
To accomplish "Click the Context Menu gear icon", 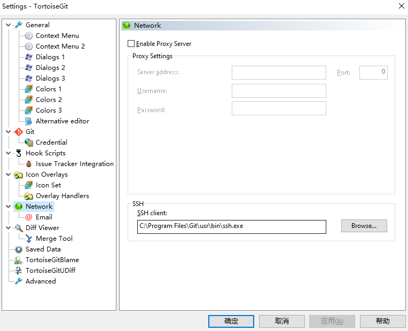I will tap(29, 36).
